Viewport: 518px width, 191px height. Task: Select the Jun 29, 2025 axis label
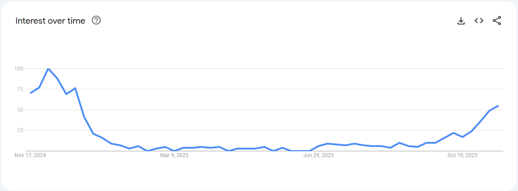[318, 155]
